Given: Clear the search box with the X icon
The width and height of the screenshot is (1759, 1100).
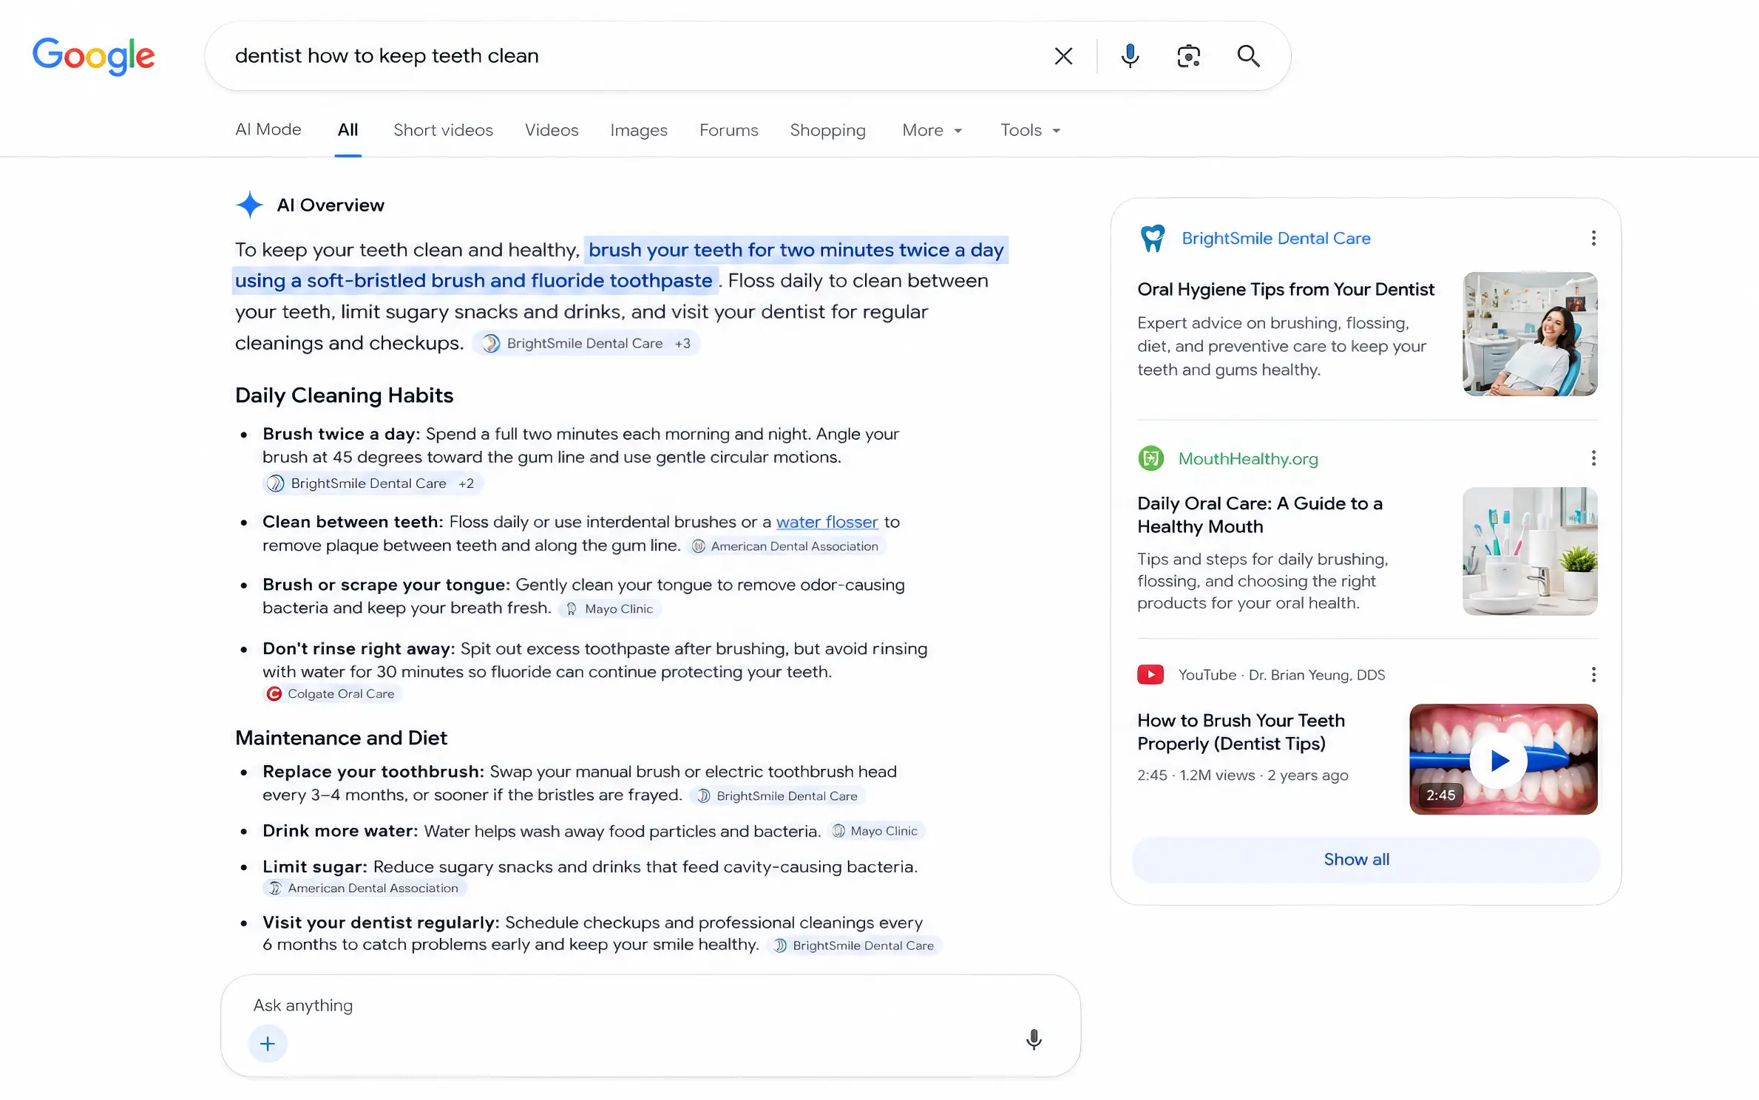Looking at the screenshot, I should click(1063, 56).
